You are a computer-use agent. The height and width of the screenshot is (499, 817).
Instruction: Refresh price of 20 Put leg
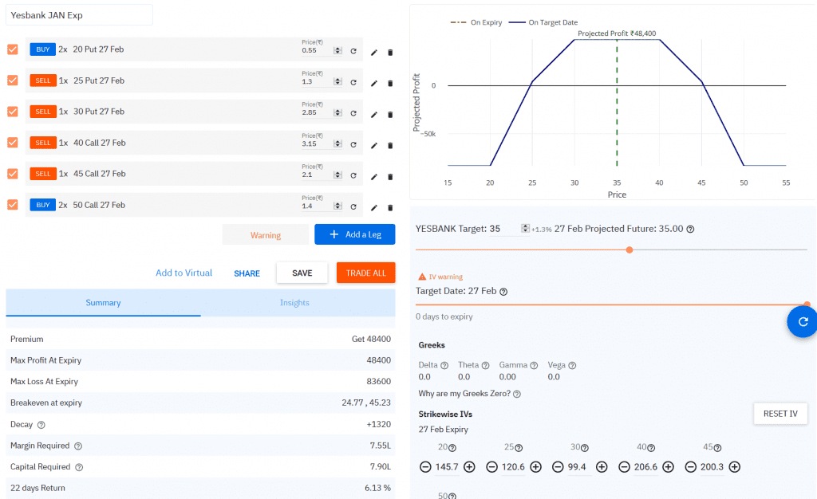(353, 51)
